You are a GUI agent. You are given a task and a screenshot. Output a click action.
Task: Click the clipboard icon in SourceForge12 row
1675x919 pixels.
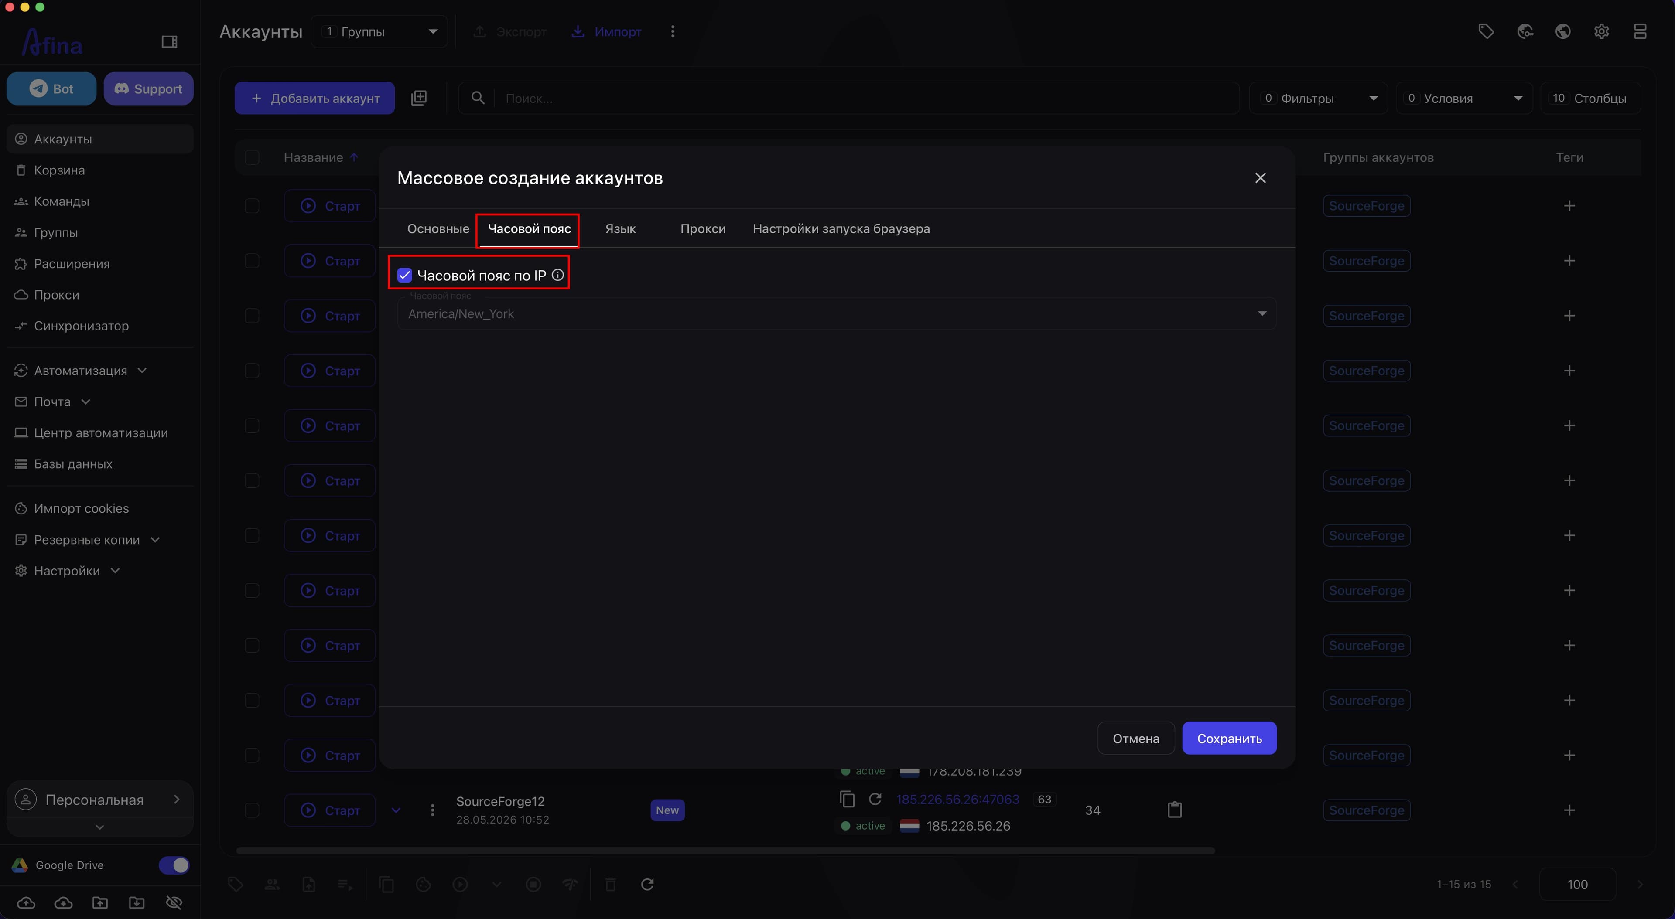click(x=1174, y=810)
